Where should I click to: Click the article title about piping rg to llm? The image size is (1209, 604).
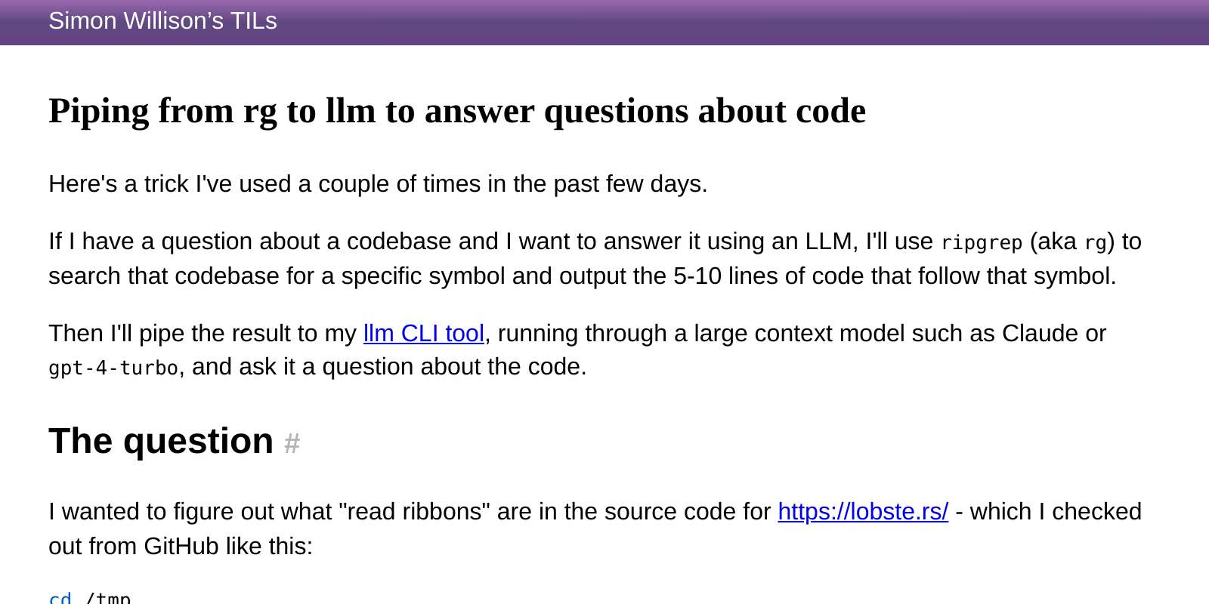click(456, 111)
